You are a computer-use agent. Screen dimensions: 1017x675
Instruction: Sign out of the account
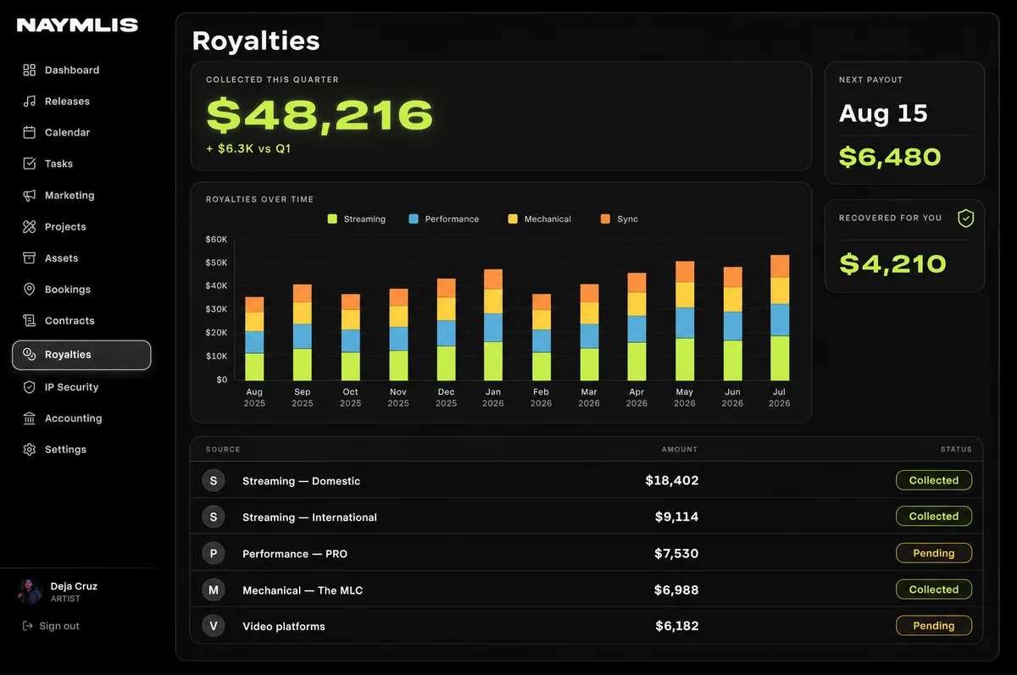point(51,626)
